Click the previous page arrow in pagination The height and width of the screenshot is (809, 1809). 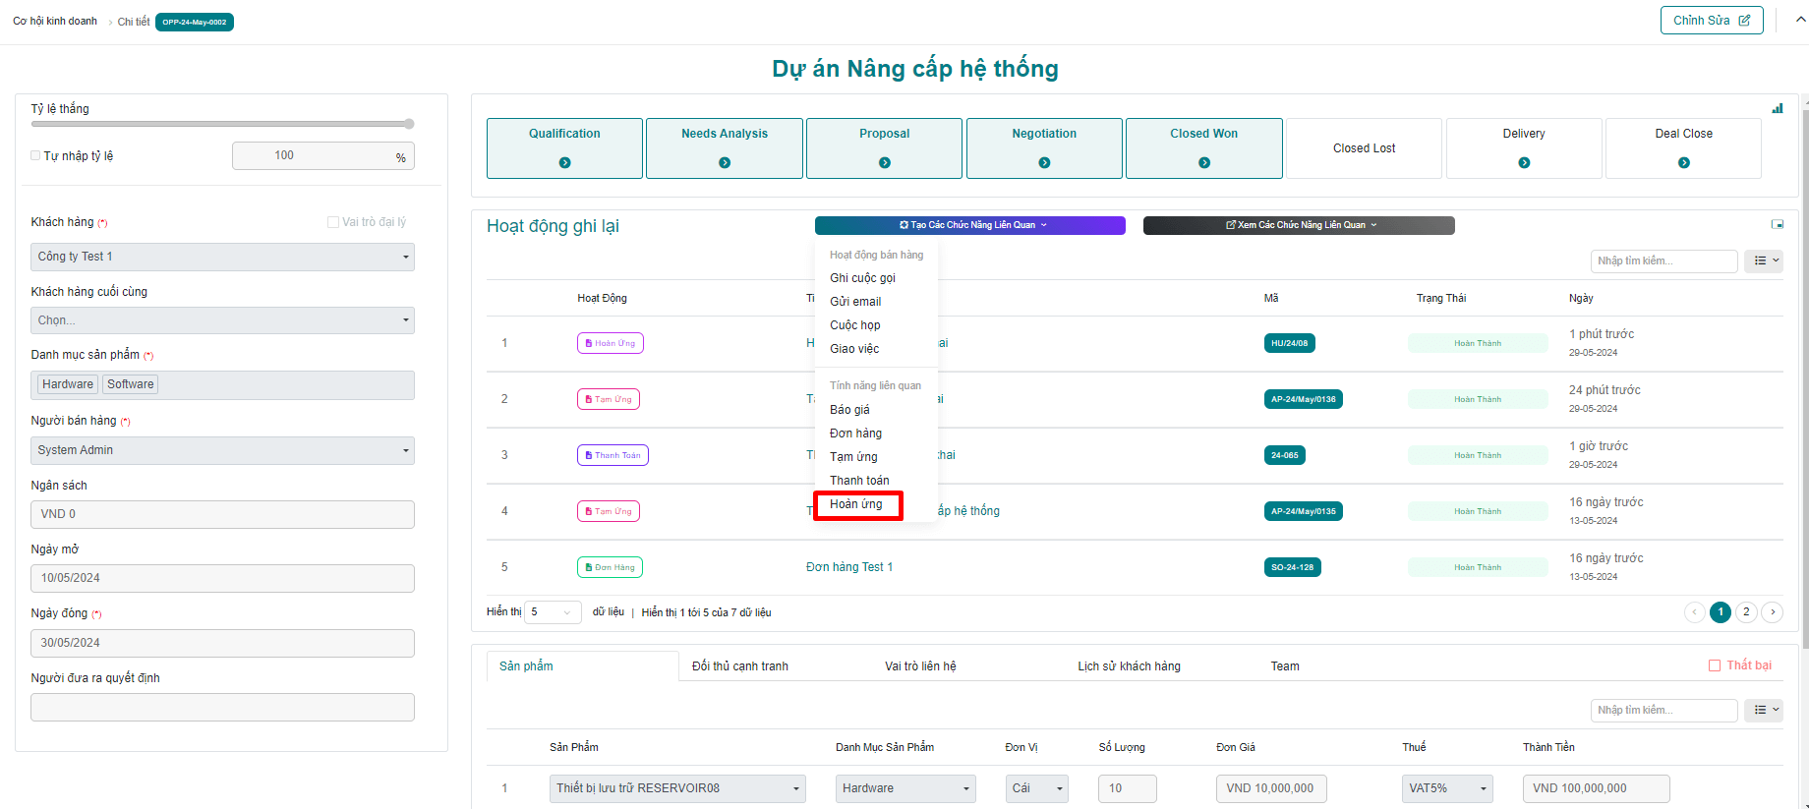(x=1694, y=612)
